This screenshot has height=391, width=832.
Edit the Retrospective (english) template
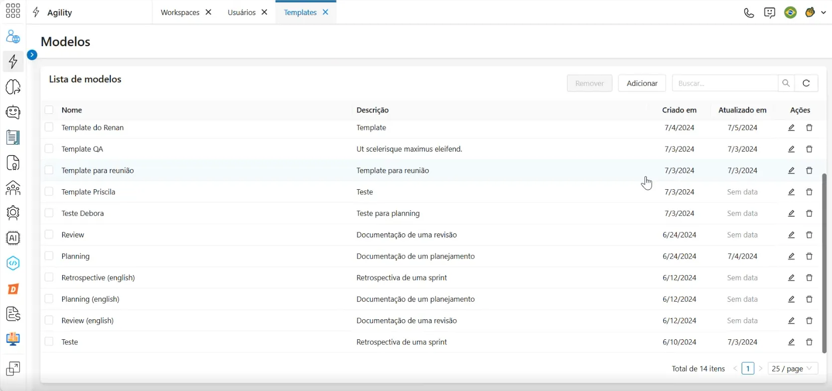click(x=791, y=278)
